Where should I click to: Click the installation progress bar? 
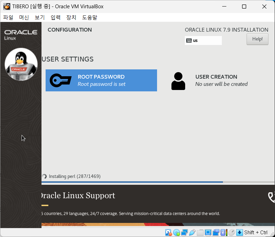pyautogui.click(x=158, y=182)
